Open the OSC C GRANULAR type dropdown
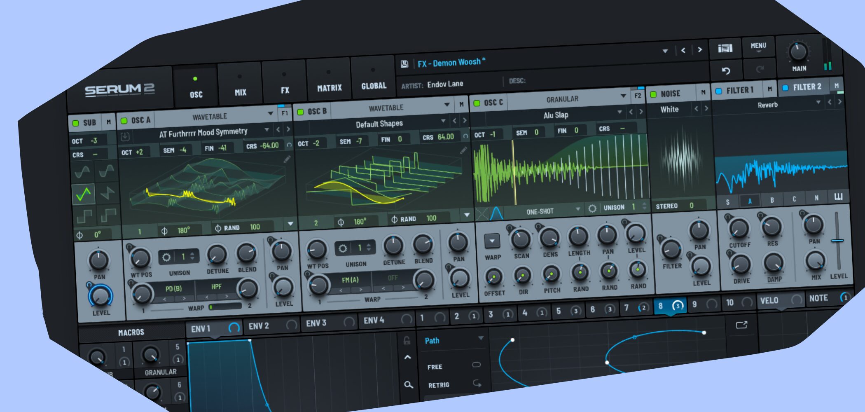 (x=623, y=96)
